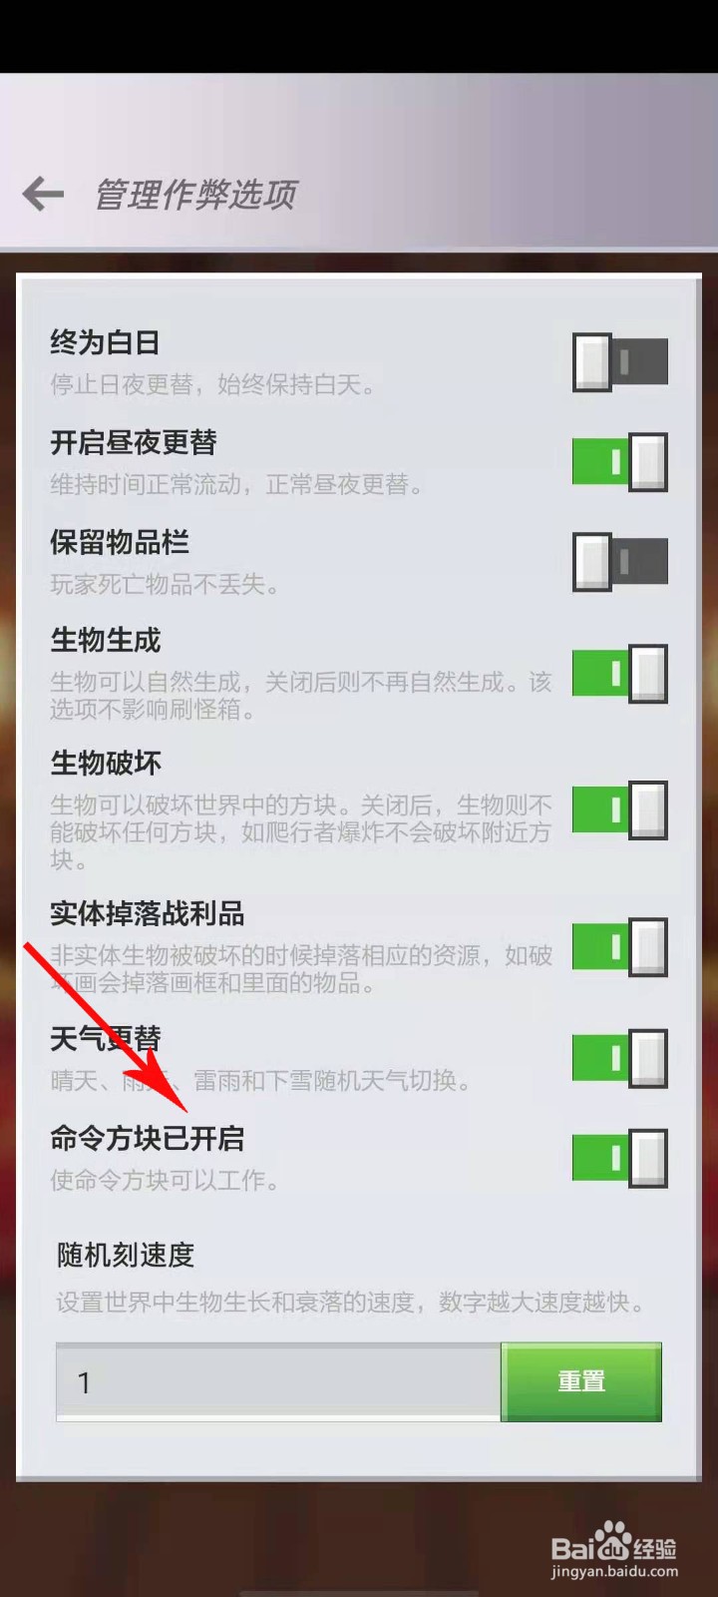
Task: Open the jingyan.baidu.com link text
Action: pos(614,1572)
